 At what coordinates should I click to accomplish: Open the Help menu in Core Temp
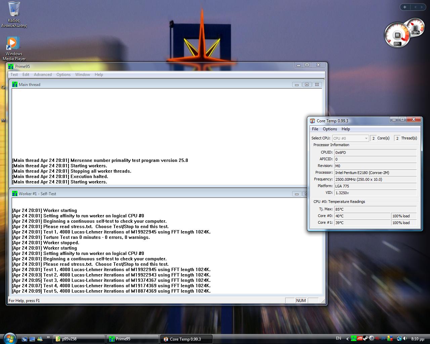[346, 129]
